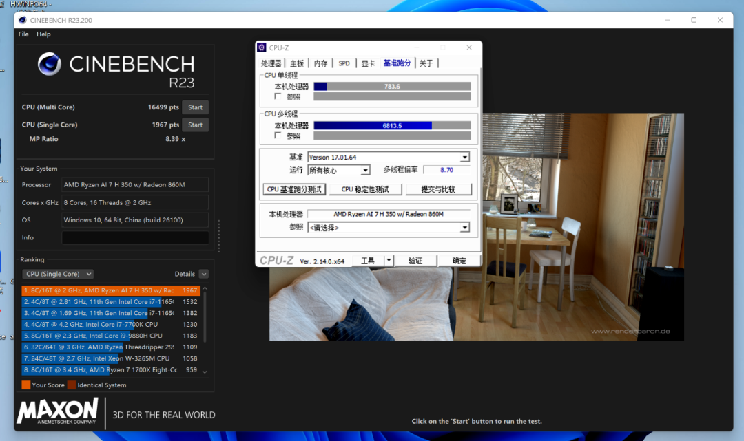
Task: Click the CPU-Z title bar icon
Action: tap(262, 47)
